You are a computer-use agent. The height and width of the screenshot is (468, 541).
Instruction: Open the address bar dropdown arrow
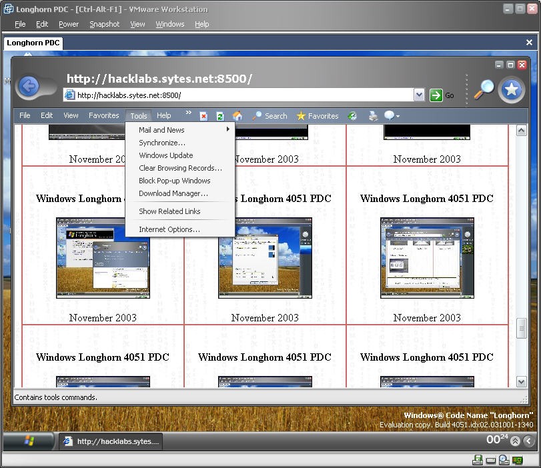tap(419, 95)
